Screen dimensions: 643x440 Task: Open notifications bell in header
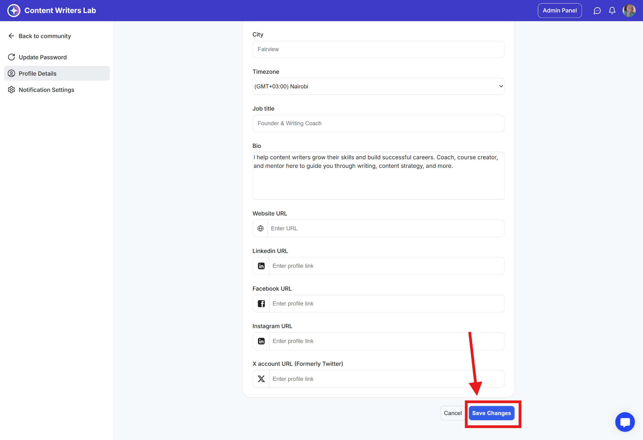tap(612, 11)
